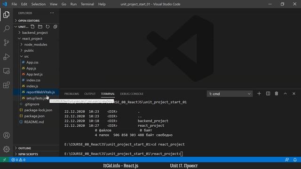This screenshot has height=169, width=301.
Task: Open the Selection menu
Action: (x=39, y=4)
